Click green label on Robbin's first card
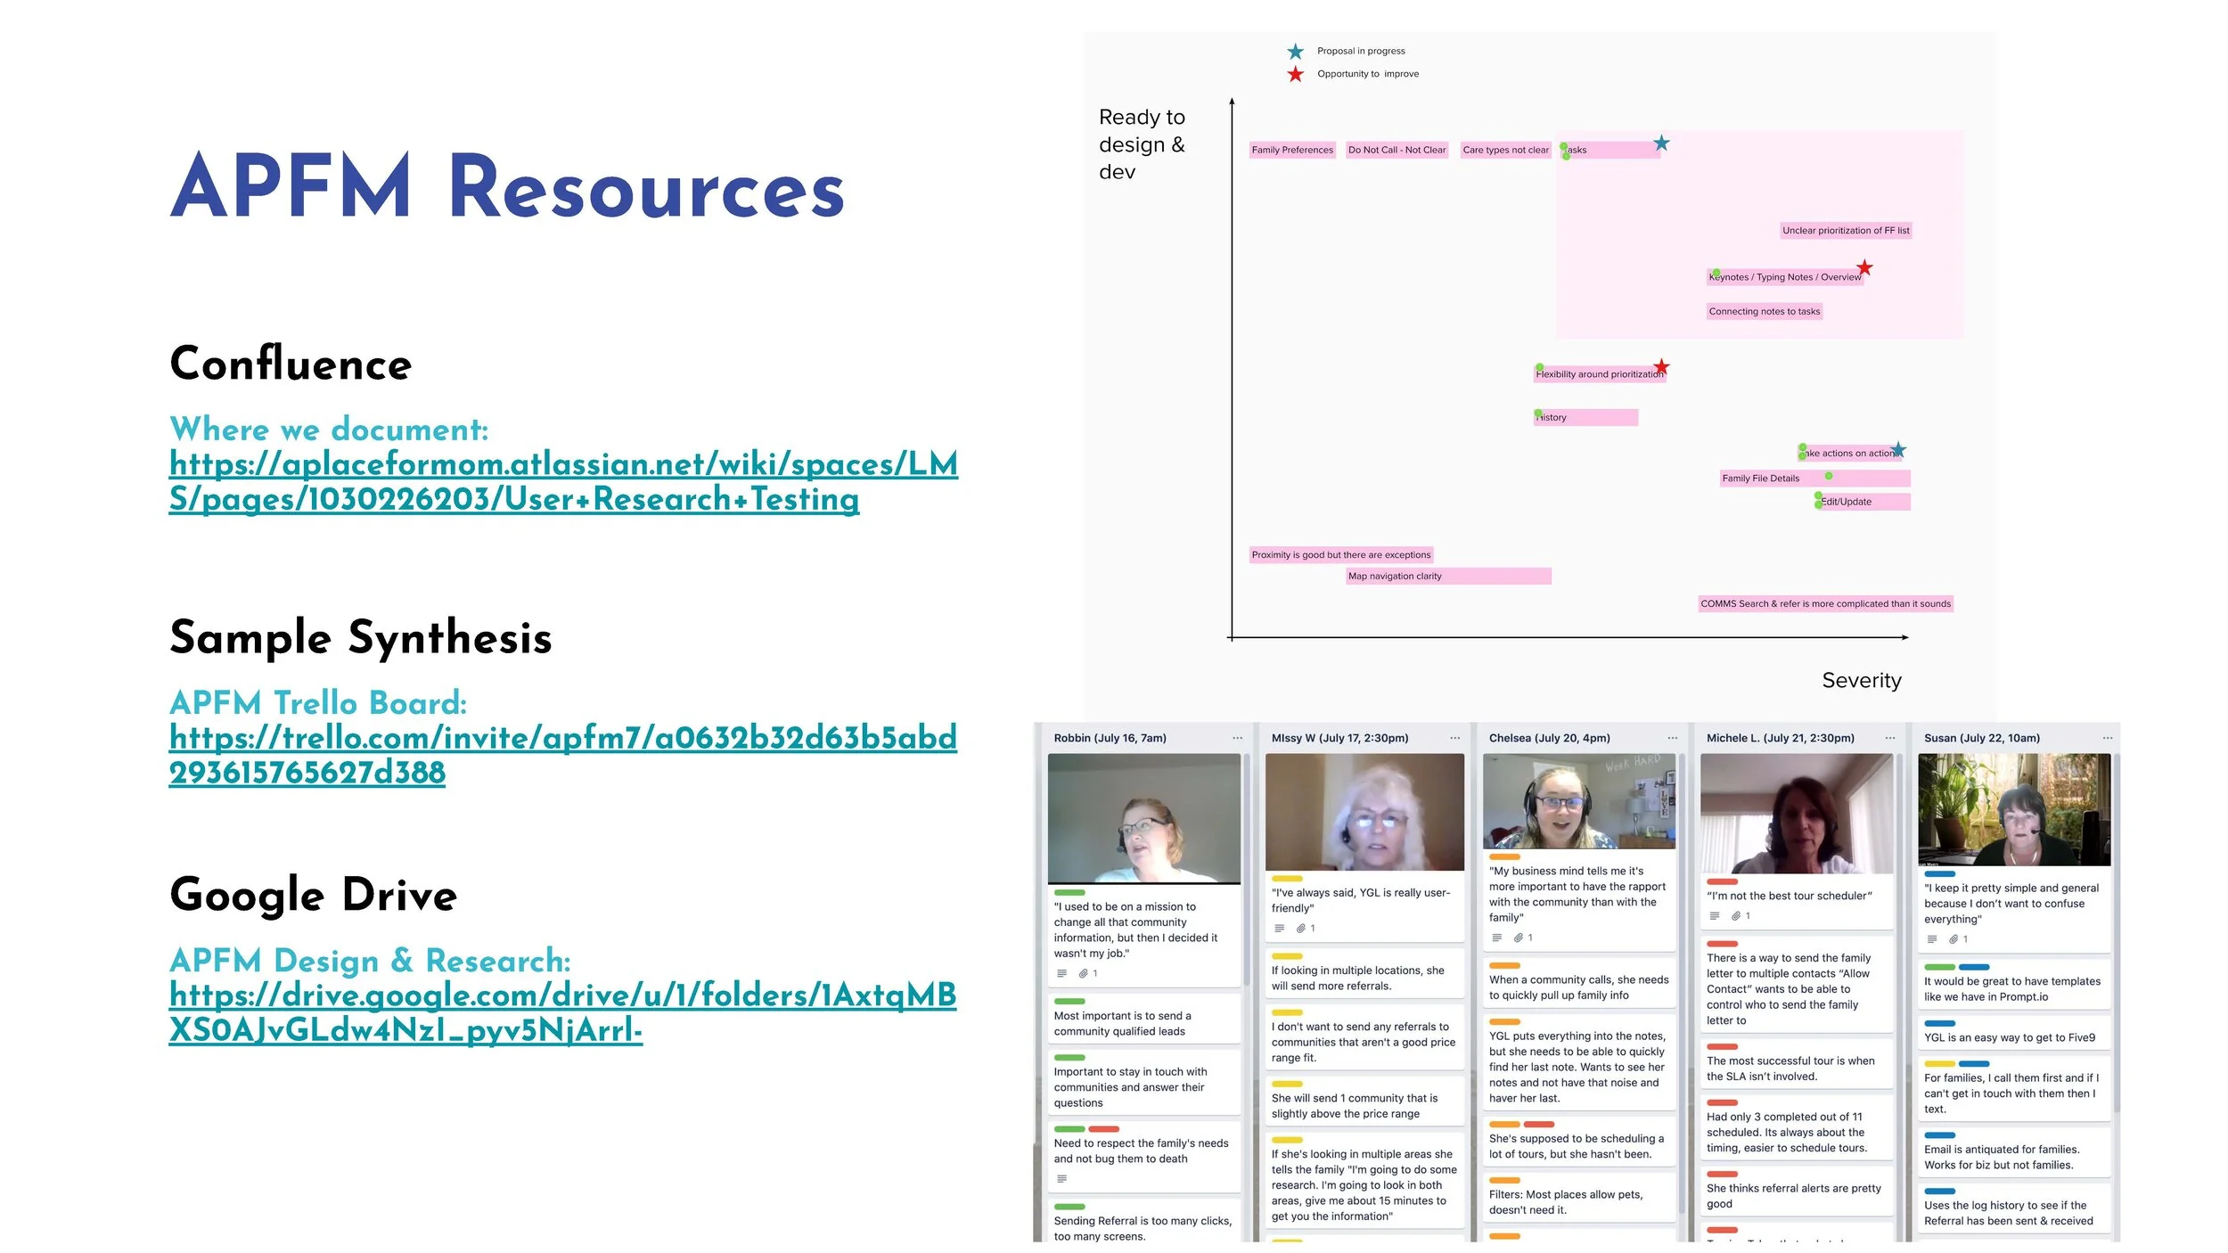2228x1253 pixels. click(x=1069, y=892)
